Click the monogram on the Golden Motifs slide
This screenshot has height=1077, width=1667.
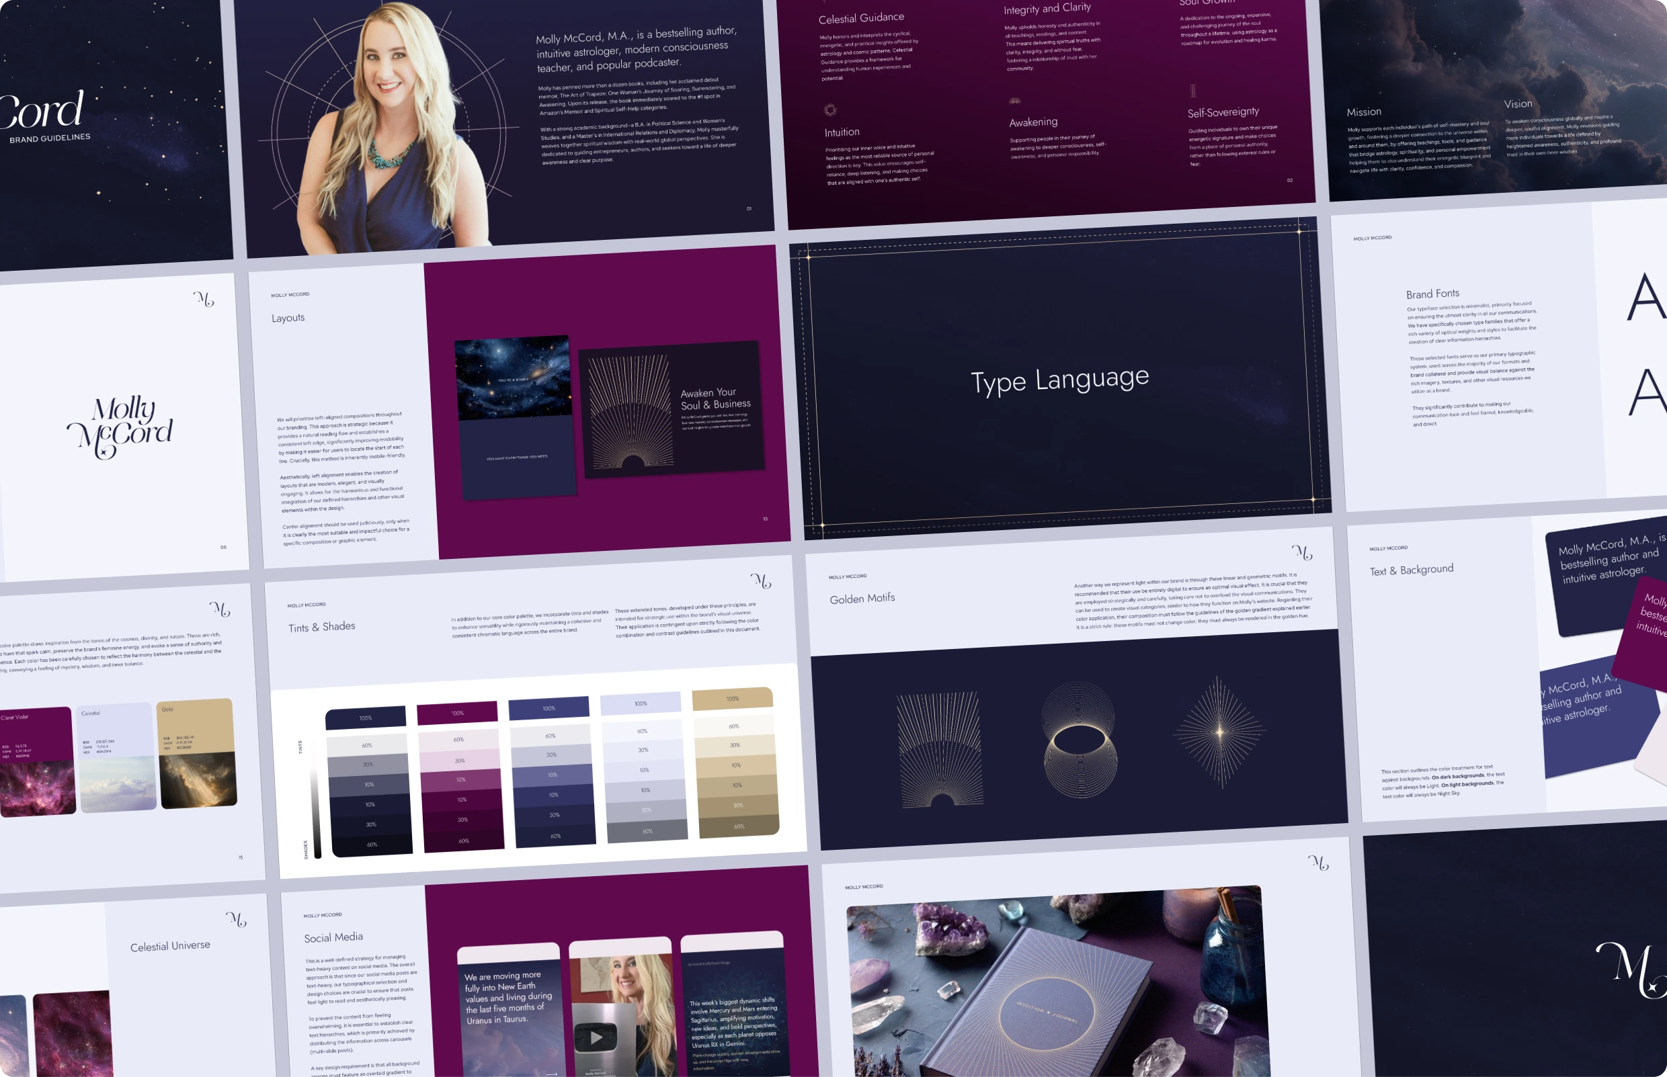[1302, 552]
